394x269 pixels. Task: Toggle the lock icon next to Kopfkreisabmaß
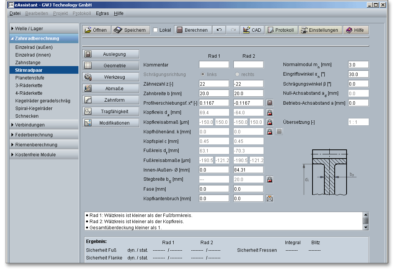coord(270,122)
